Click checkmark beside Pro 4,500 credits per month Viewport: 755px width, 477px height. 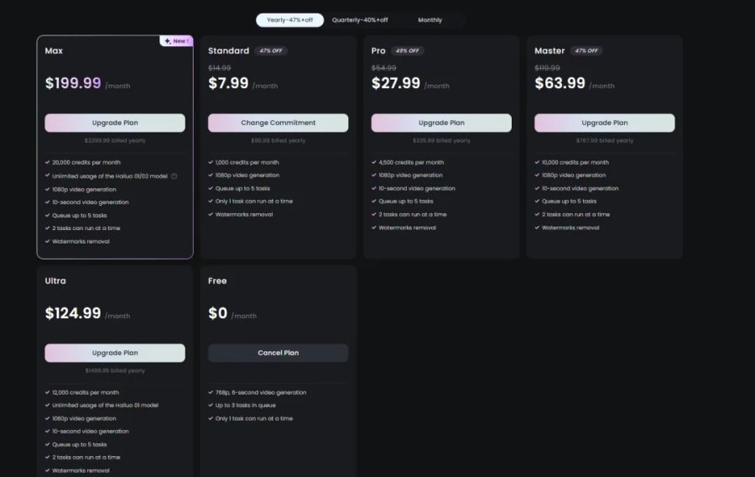(x=374, y=162)
